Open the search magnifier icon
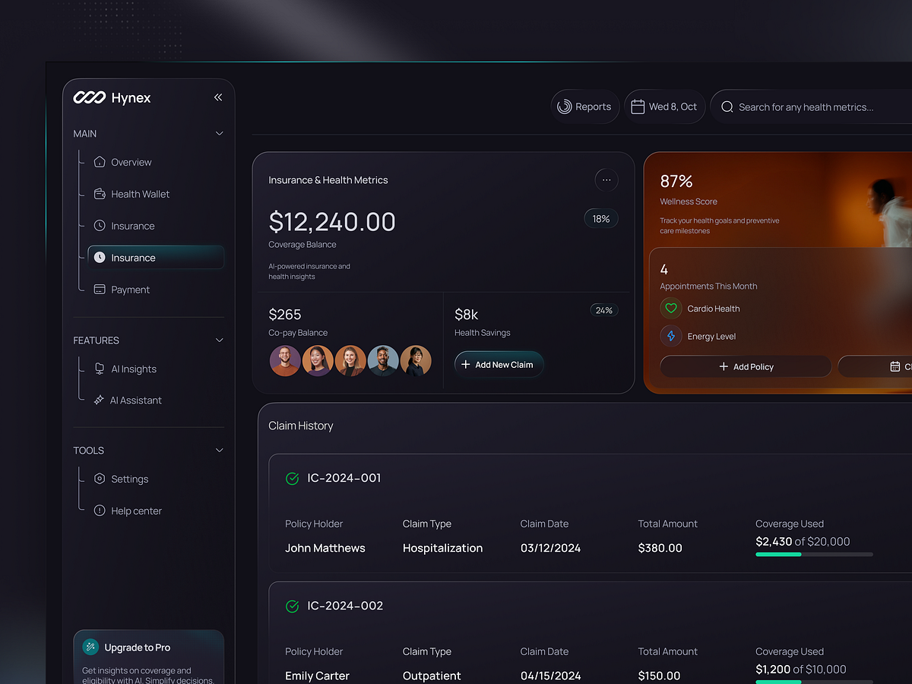The image size is (912, 684). (x=727, y=107)
